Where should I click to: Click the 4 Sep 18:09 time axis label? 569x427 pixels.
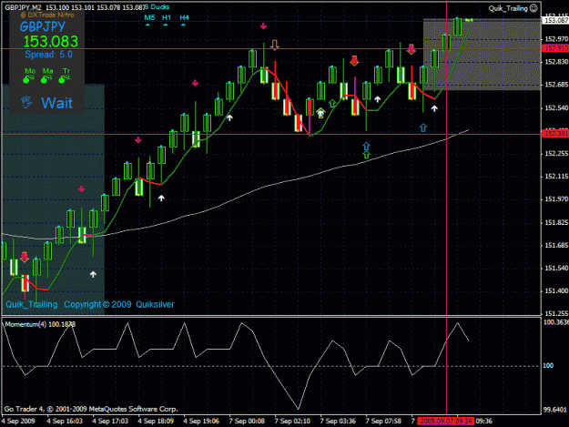click(156, 422)
